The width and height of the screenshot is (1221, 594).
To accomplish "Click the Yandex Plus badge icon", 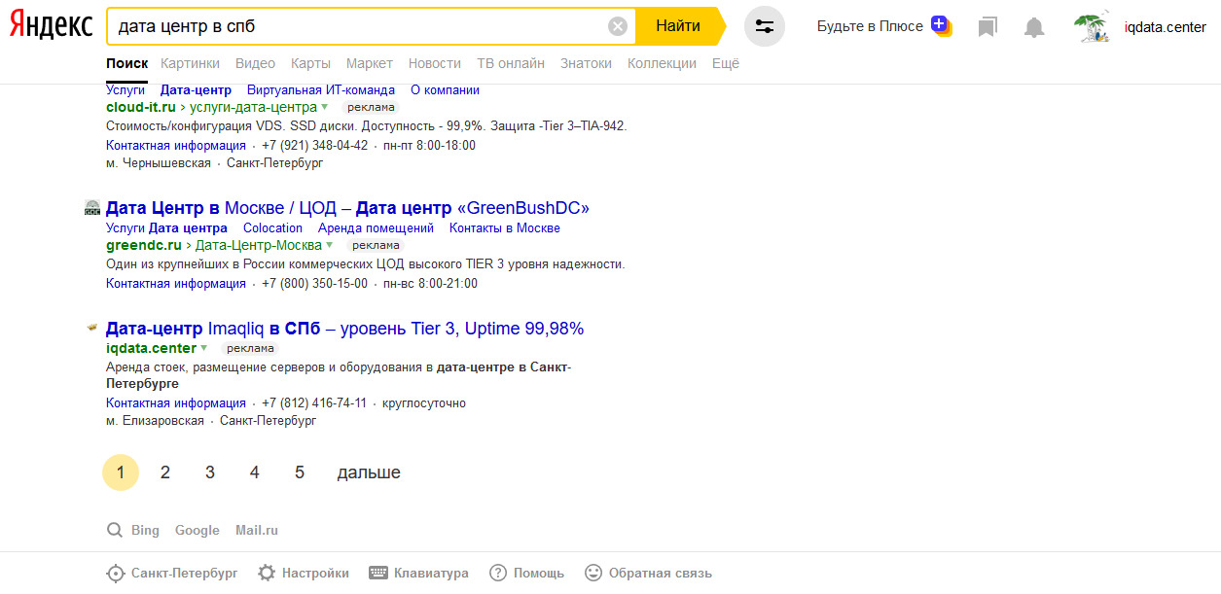I will (x=941, y=25).
